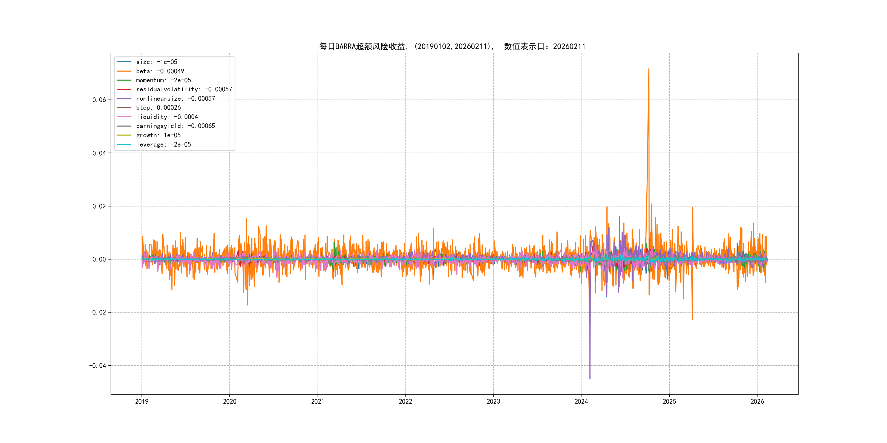Click the blue size legend line swatch
887x443 pixels.
(124, 62)
